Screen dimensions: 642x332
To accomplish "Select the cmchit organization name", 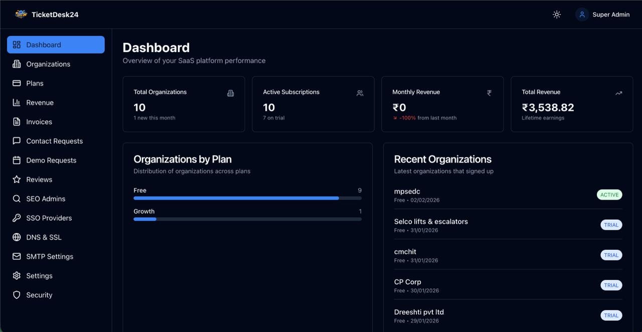I will (405, 251).
